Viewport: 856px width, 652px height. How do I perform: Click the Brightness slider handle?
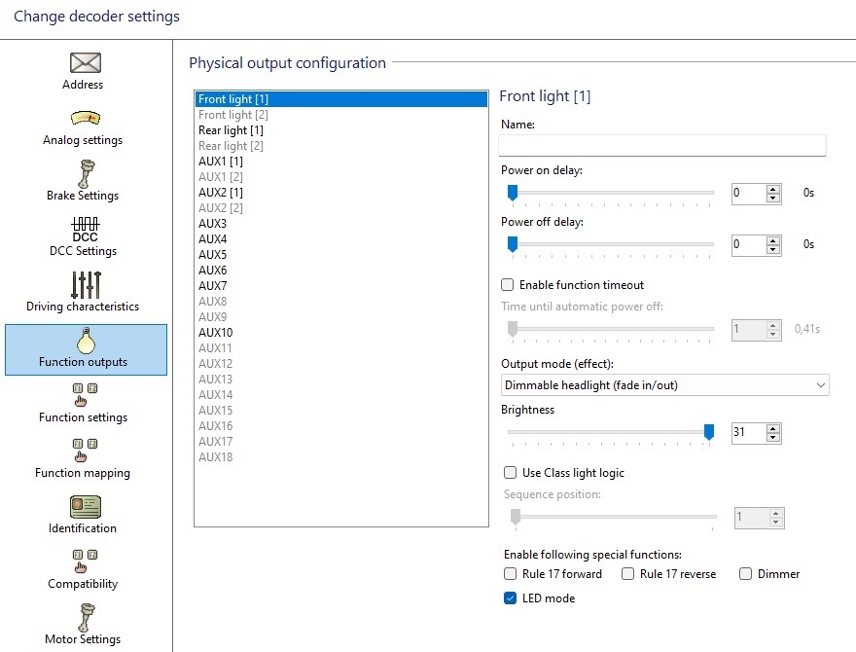coord(709,432)
